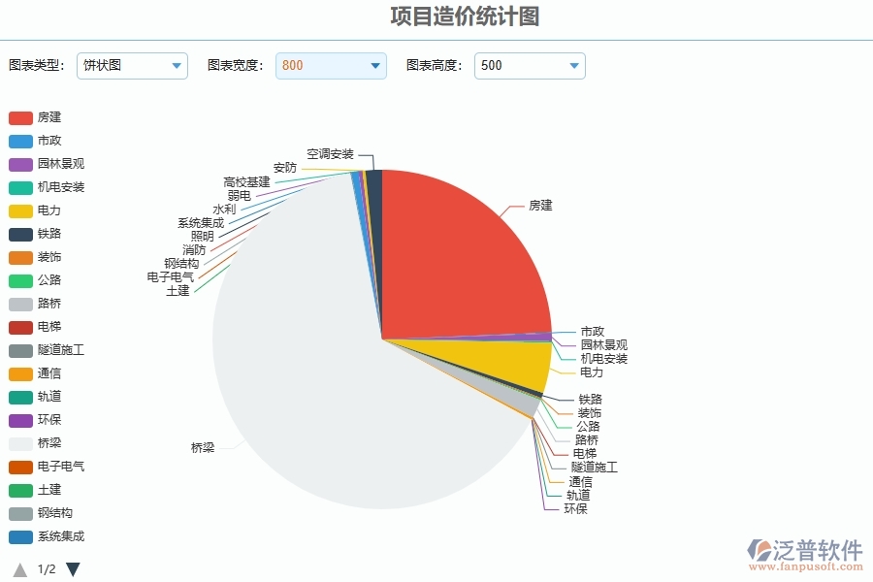The height and width of the screenshot is (582, 873).
Task: Click the up triangle beside 1/2 pager
Action: (x=18, y=570)
